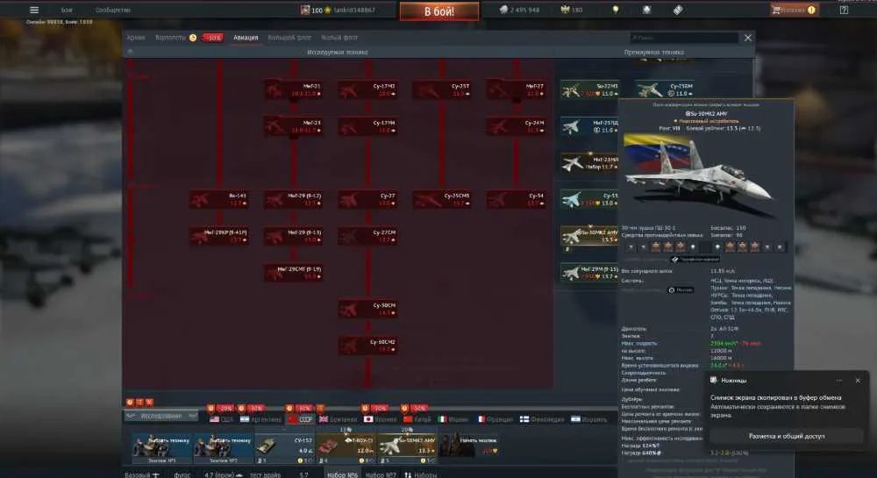Switch to the Вертолеты tab

pos(170,38)
